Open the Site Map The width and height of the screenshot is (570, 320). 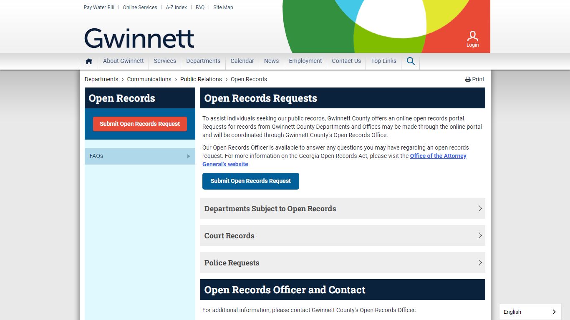[223, 7]
